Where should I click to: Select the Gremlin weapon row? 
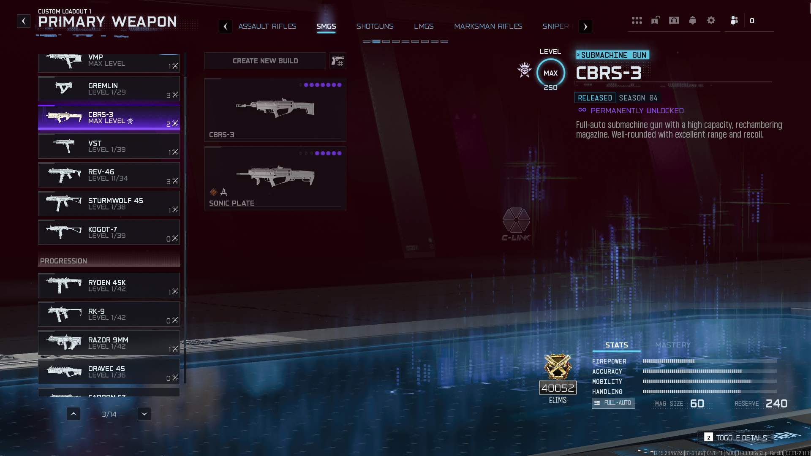pyautogui.click(x=109, y=89)
